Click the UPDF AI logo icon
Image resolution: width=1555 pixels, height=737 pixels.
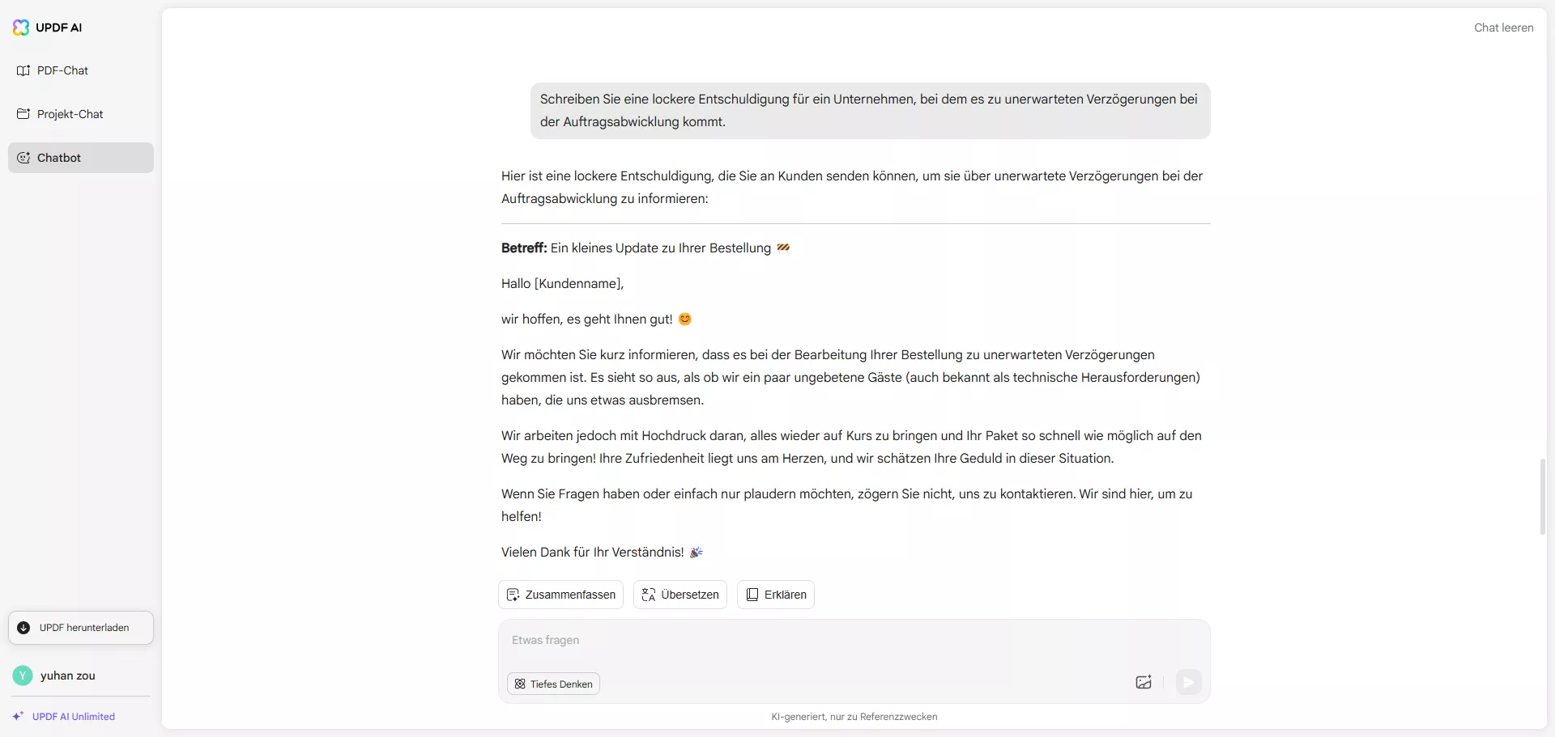click(21, 28)
